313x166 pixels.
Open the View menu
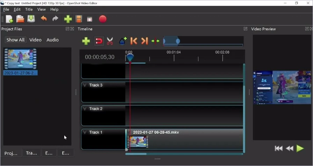[42, 9]
